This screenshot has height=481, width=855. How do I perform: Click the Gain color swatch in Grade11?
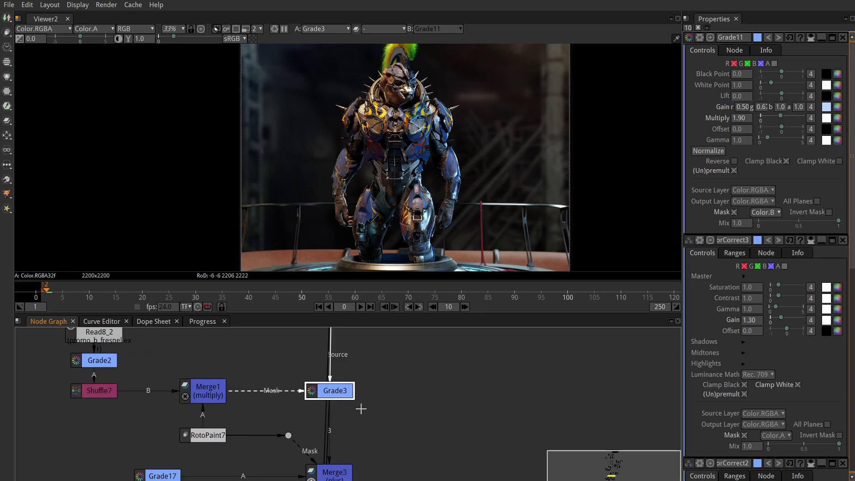tap(826, 107)
